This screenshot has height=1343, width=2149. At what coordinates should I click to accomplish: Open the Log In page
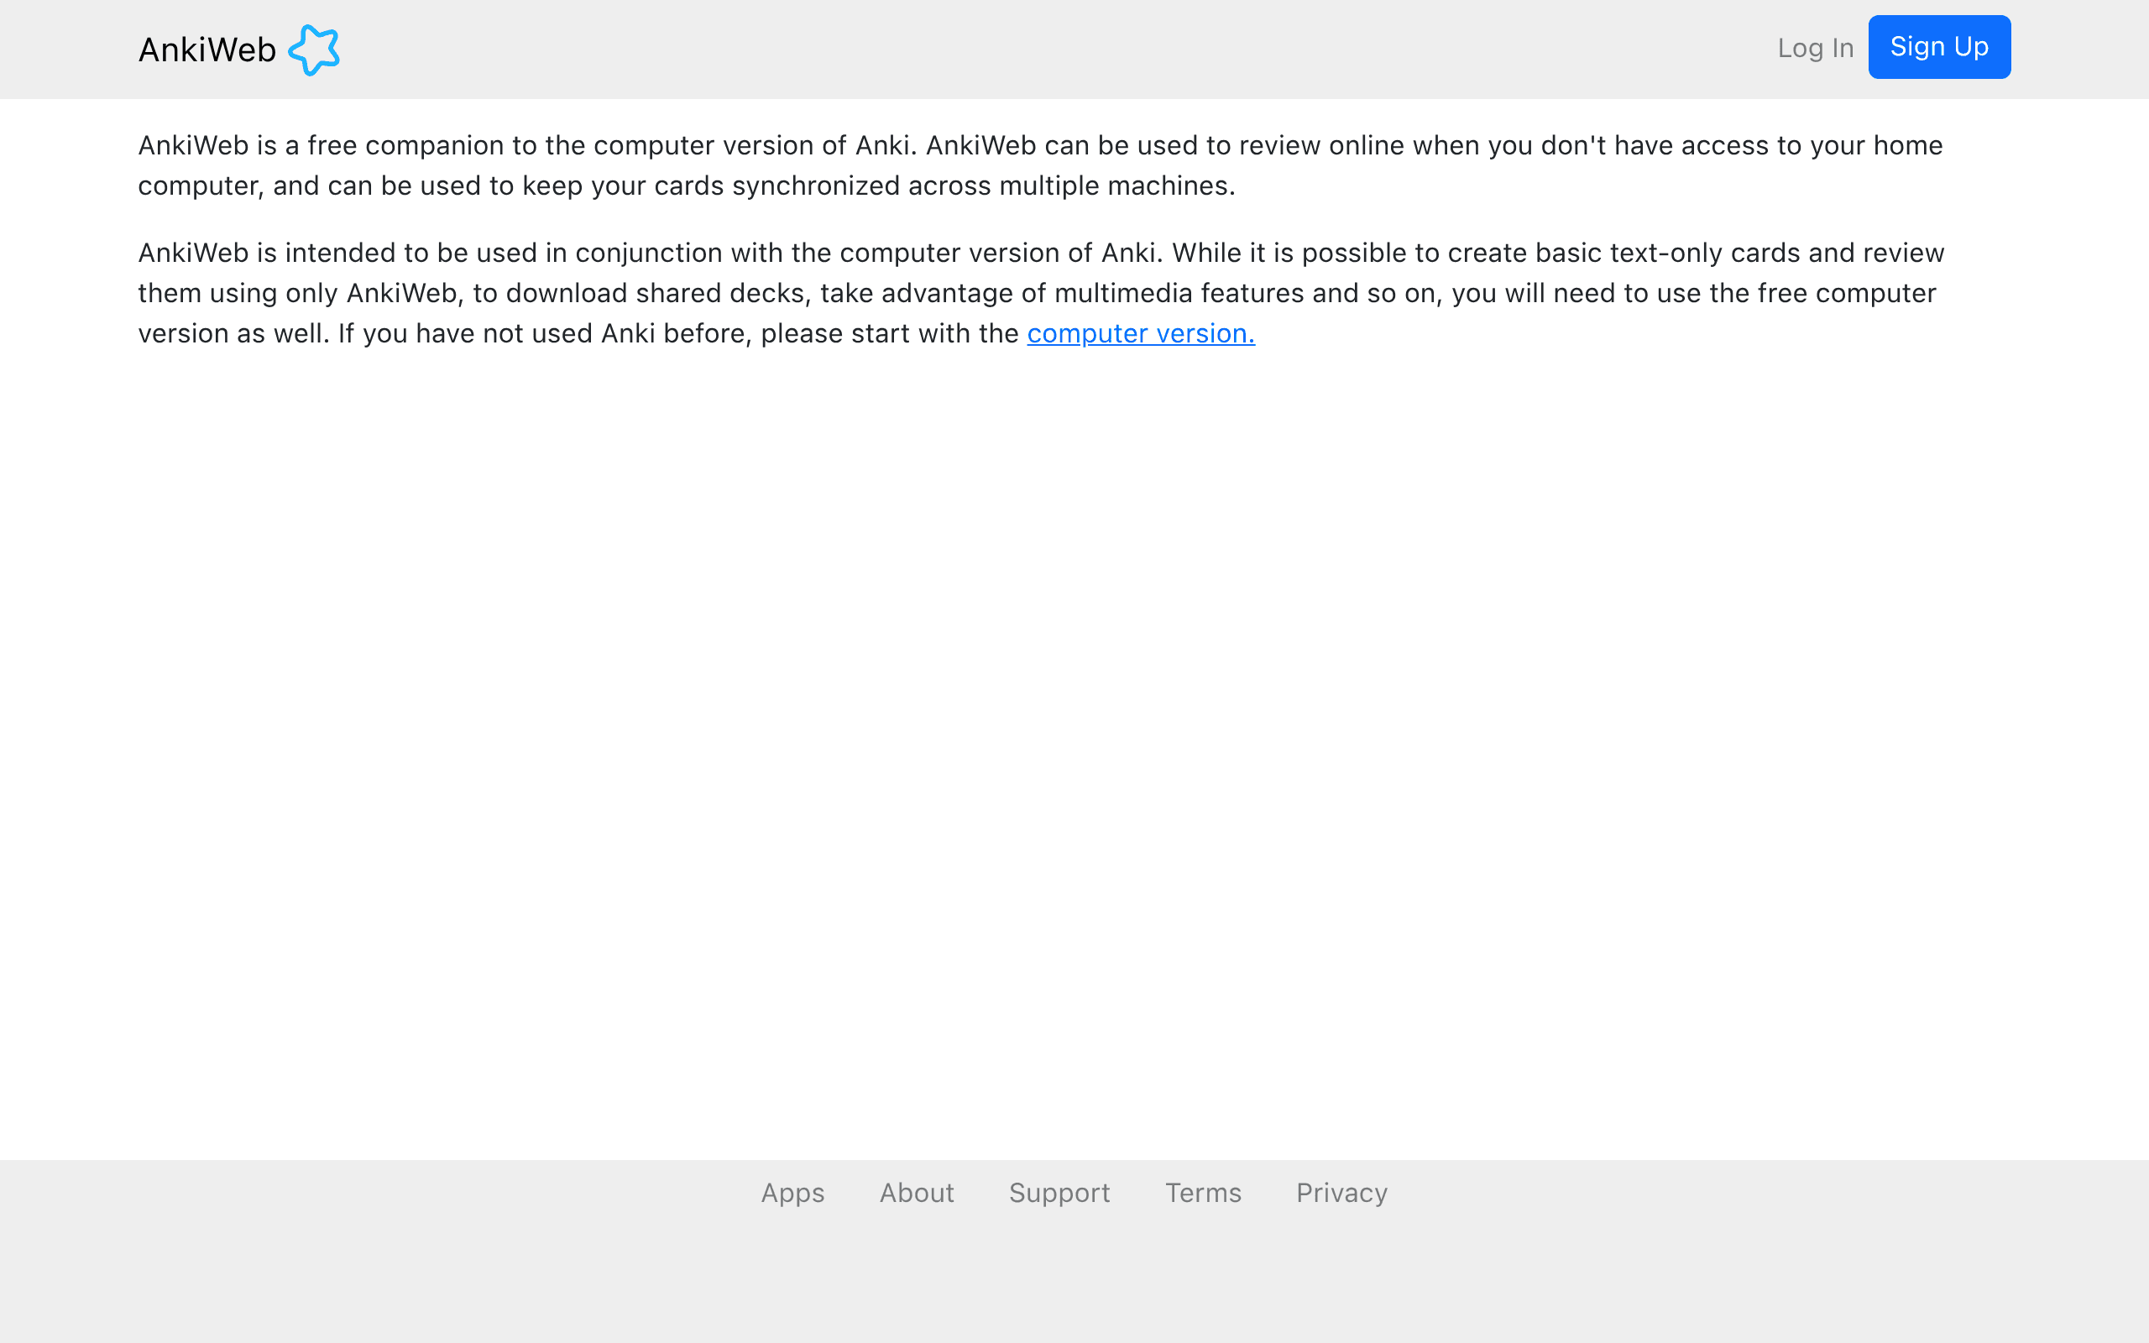pyautogui.click(x=1815, y=48)
